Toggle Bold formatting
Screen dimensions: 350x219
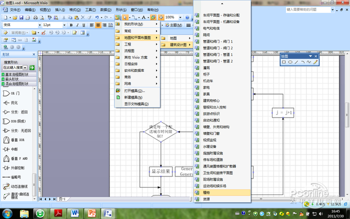pos(71,25)
